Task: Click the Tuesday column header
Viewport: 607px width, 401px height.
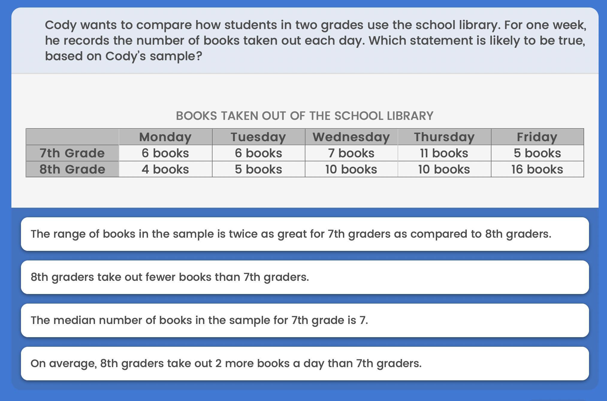Action: (x=259, y=137)
